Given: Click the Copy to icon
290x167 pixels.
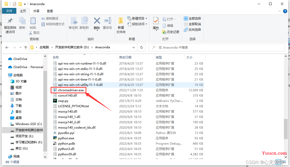Looking at the screenshot, I should [x=84, y=21].
